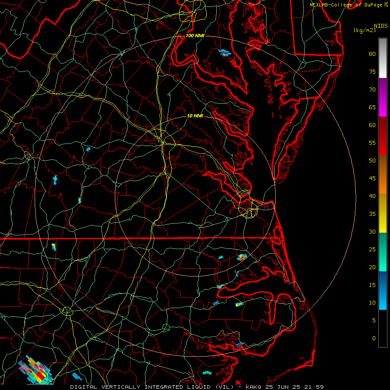This screenshot has height=390, width=390.
Task: Click the KAKQ 25 JUN 25 21:59 timestamp
Action: click(x=285, y=387)
